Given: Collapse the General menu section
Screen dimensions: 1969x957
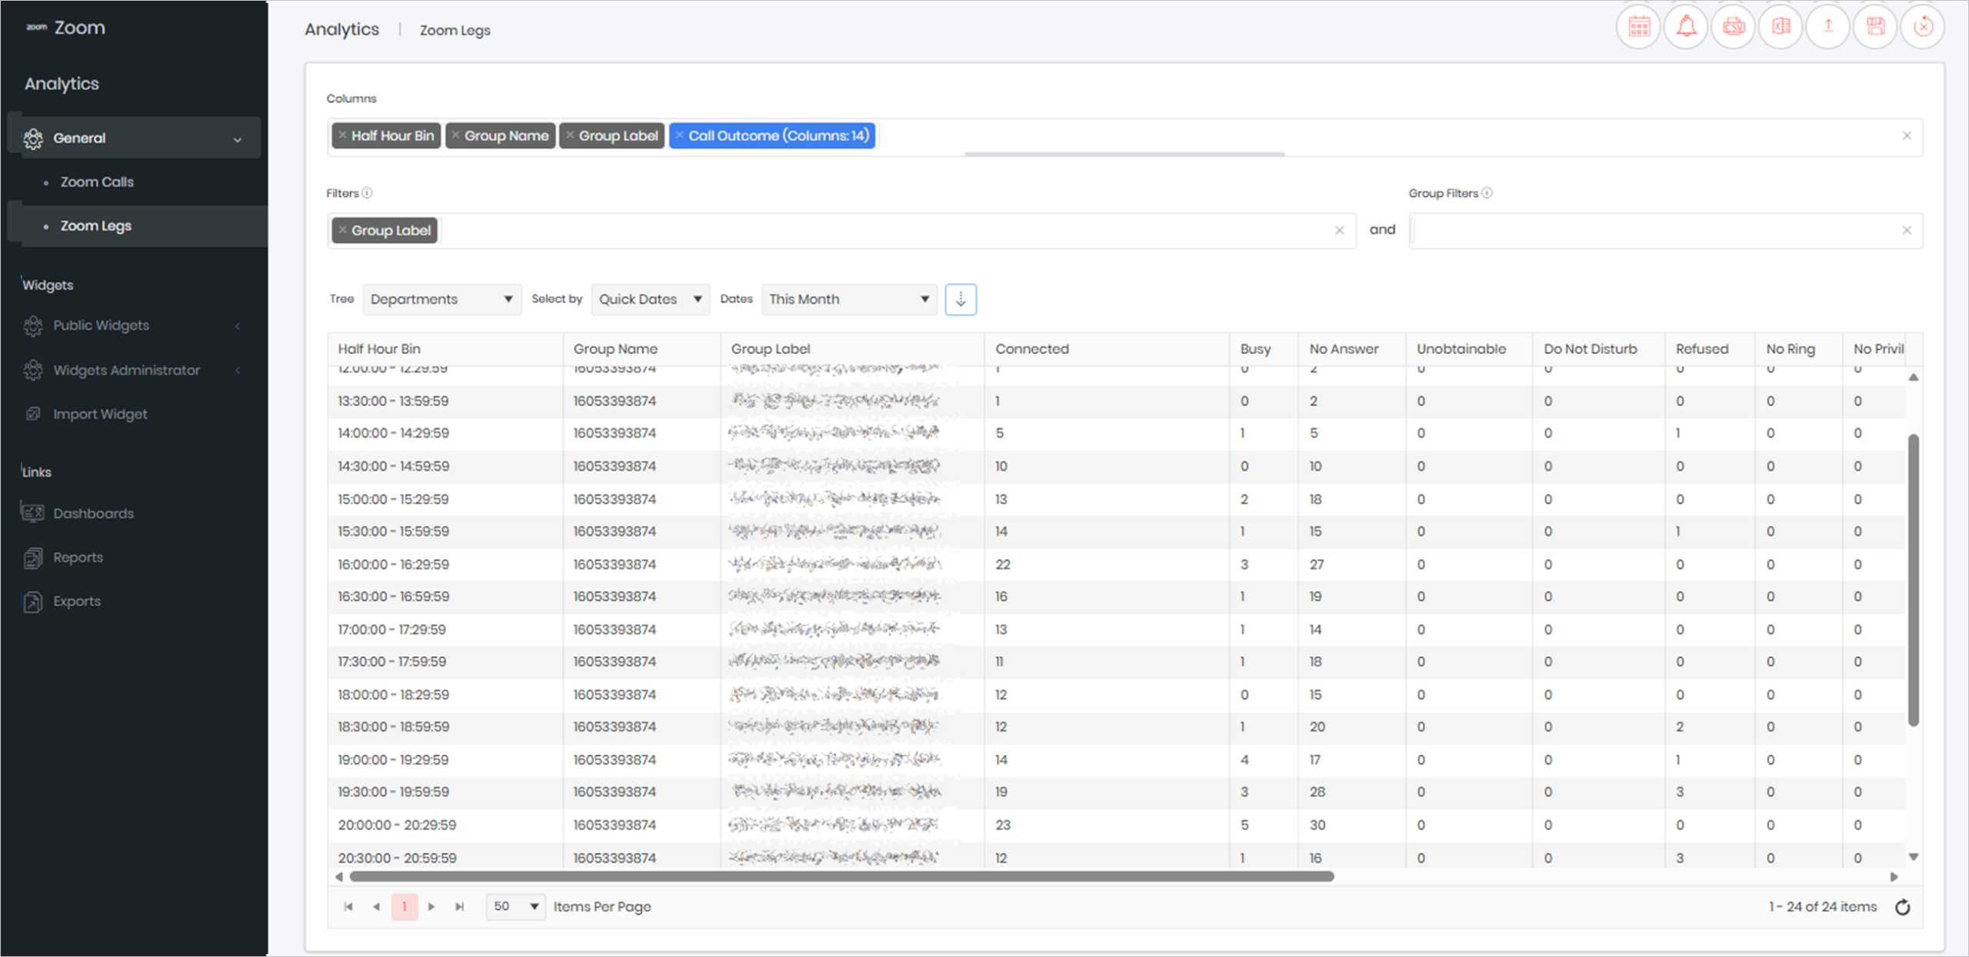Looking at the screenshot, I should pyautogui.click(x=134, y=138).
